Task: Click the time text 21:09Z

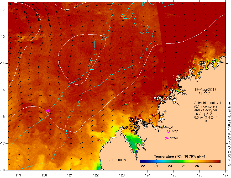Action: [204, 93]
